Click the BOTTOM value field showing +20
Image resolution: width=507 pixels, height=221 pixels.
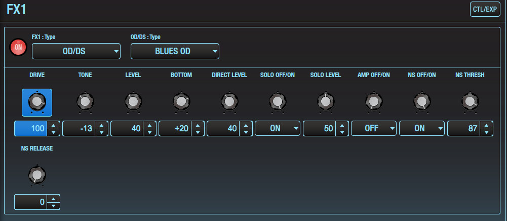[175, 128]
